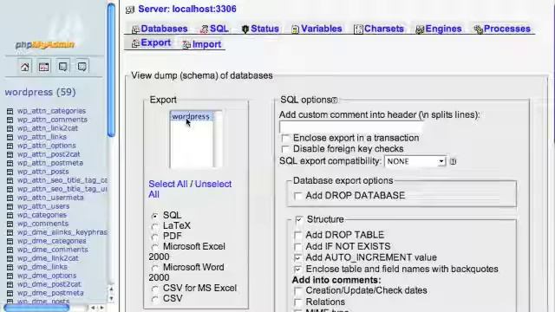
Task: Open the wordpress (59) database link
Action: click(x=41, y=92)
